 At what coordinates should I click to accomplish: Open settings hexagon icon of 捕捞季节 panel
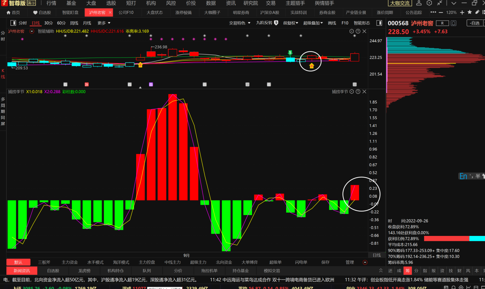pos(352,92)
